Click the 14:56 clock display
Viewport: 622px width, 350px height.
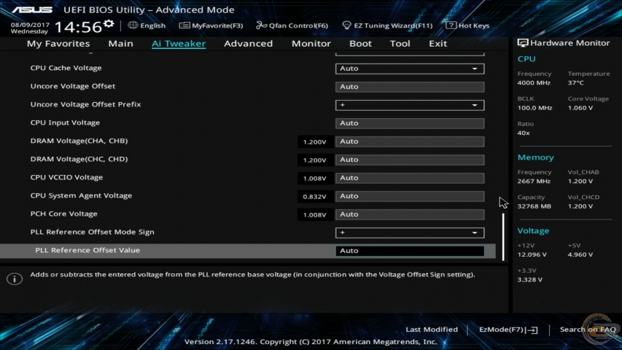(78, 27)
